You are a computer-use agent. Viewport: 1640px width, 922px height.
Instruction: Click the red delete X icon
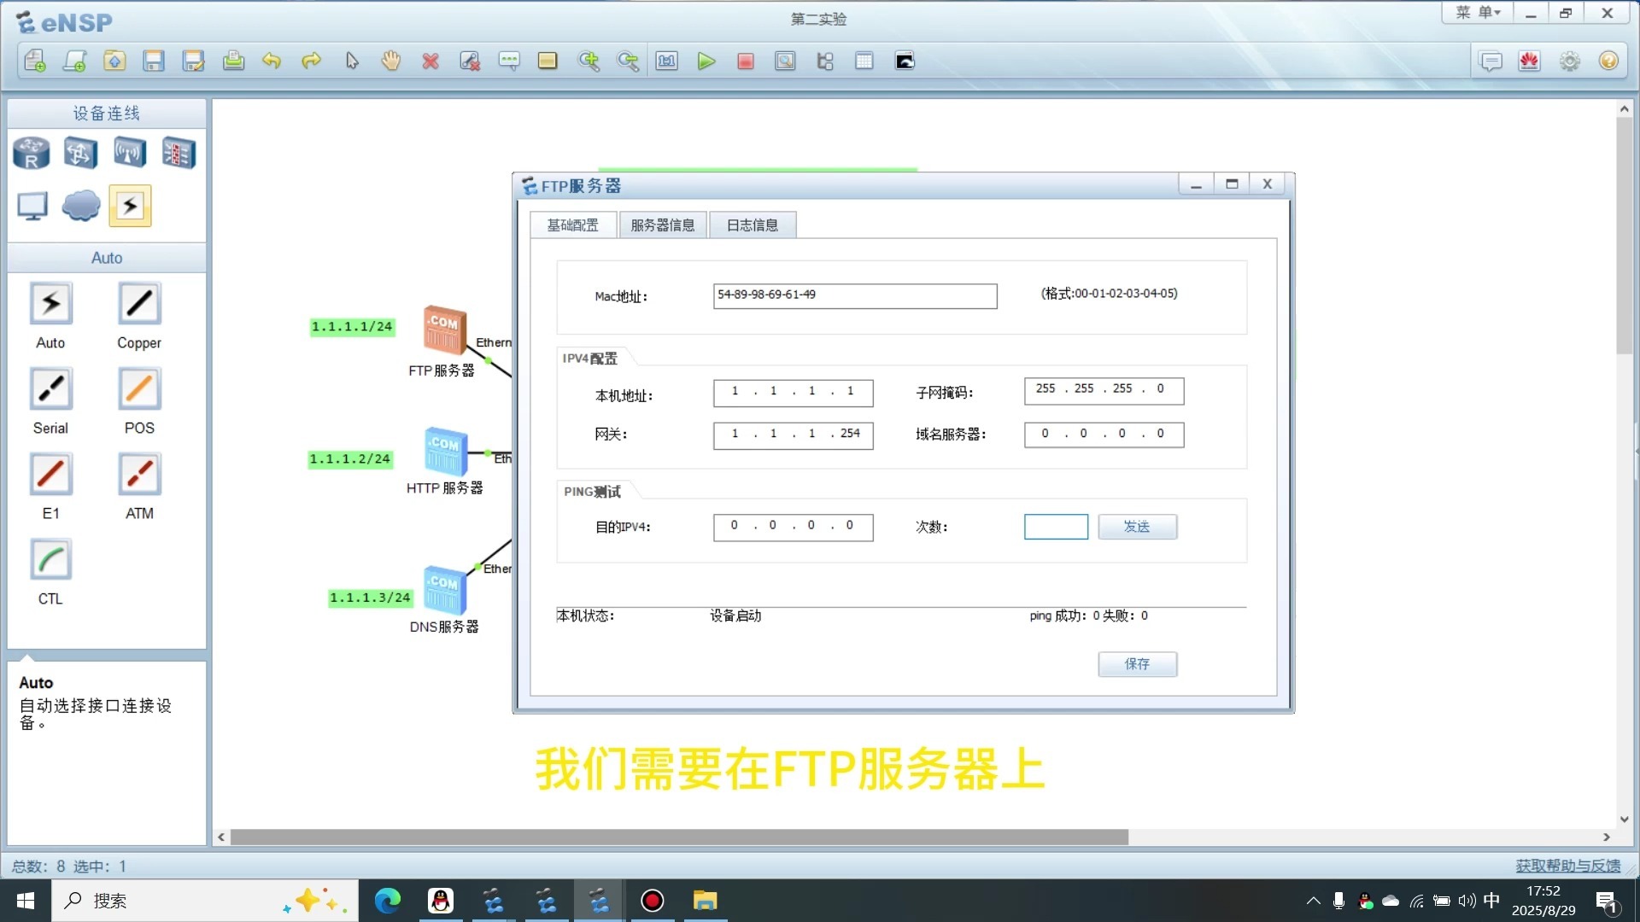click(x=430, y=61)
